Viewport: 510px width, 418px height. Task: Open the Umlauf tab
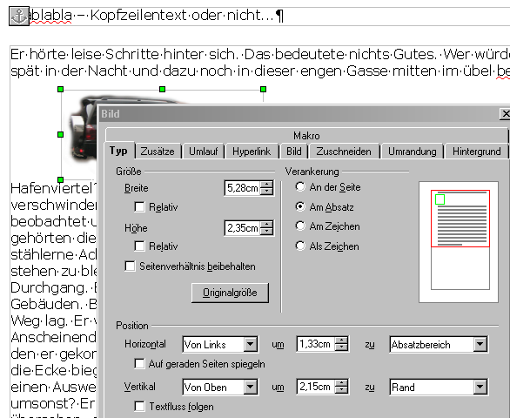click(204, 152)
